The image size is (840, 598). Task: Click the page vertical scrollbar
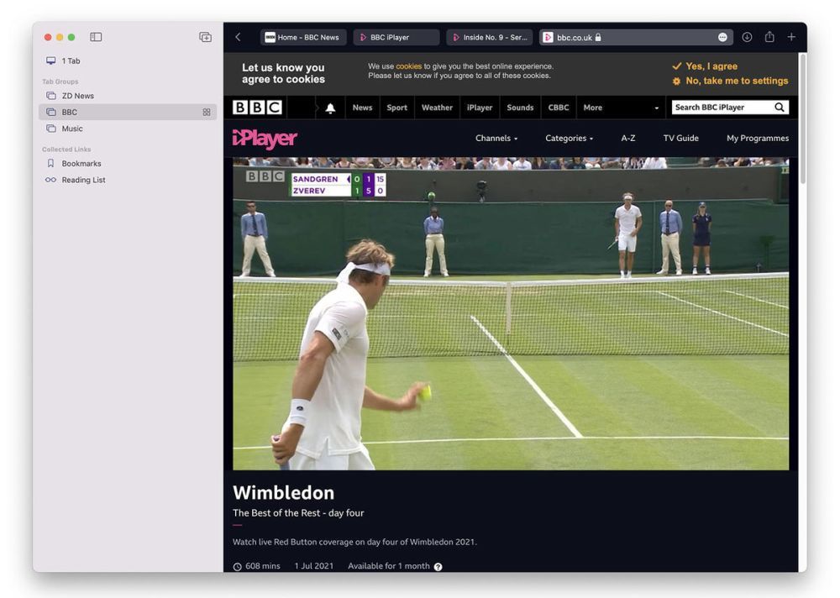tap(802, 118)
